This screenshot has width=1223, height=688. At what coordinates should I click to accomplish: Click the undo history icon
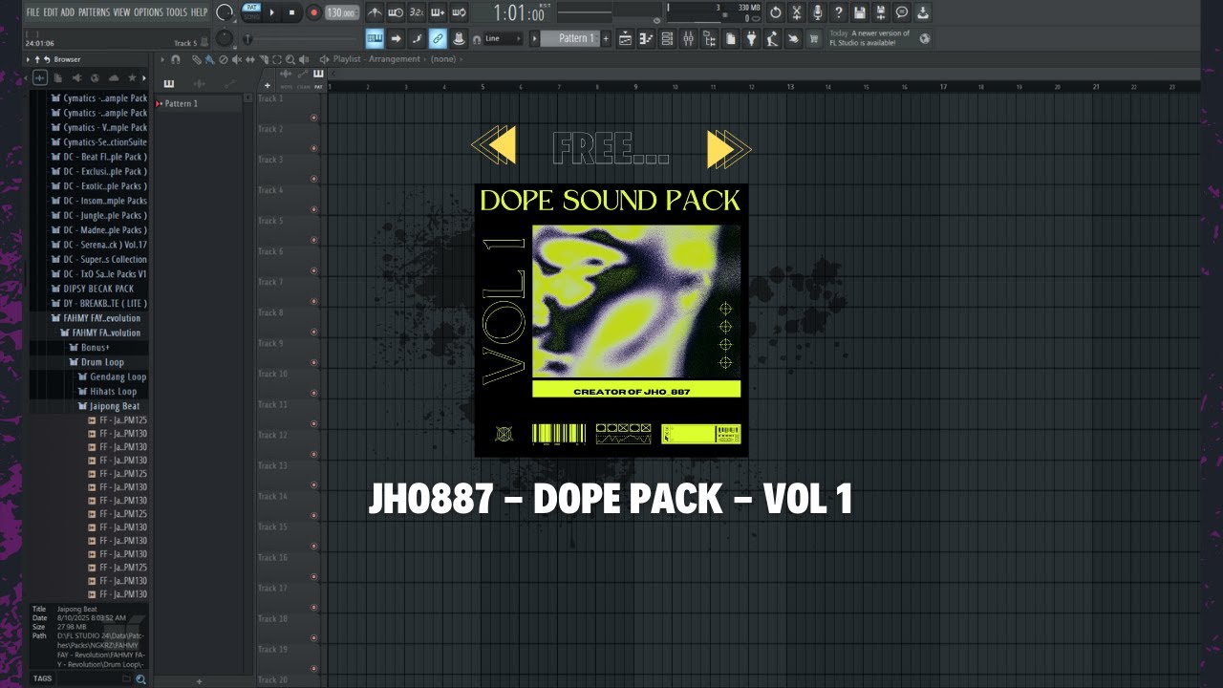tap(775, 12)
